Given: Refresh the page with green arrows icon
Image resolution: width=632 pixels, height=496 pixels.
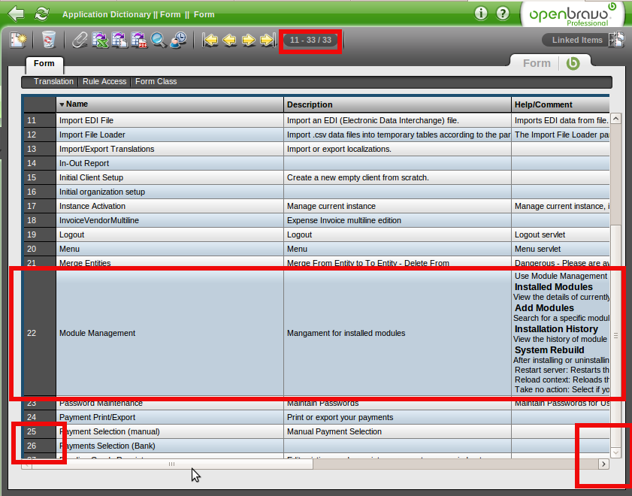Looking at the screenshot, I should [42, 14].
